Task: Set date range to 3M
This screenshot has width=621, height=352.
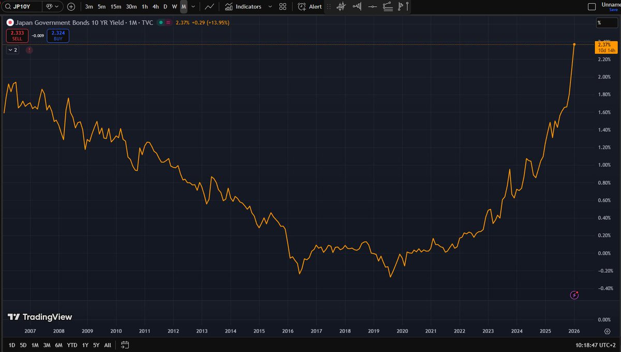Action: 47,345
